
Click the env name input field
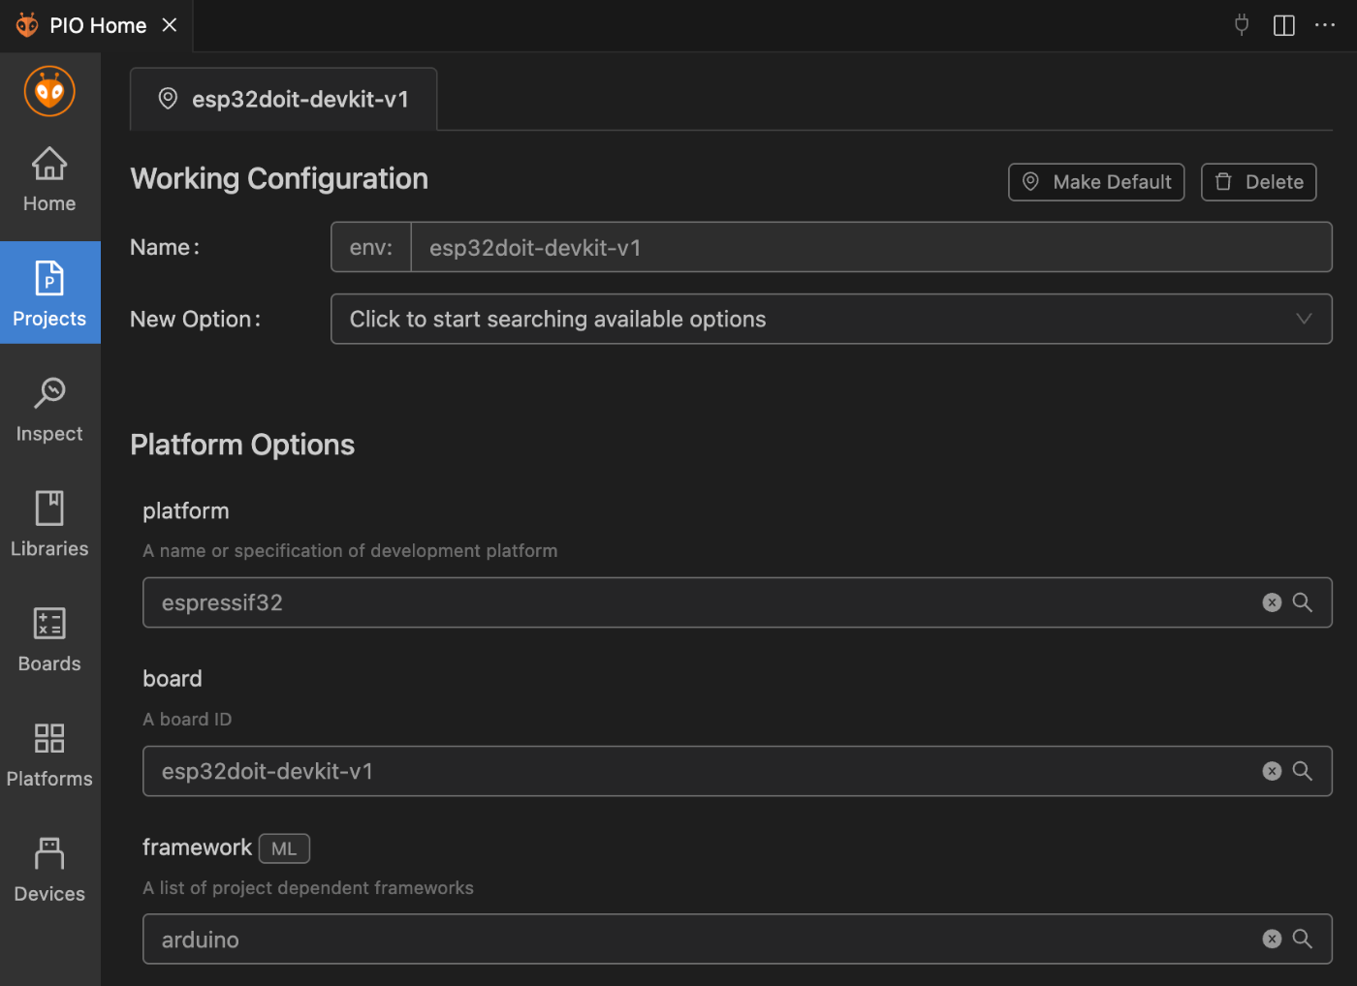pyautogui.click(x=870, y=248)
